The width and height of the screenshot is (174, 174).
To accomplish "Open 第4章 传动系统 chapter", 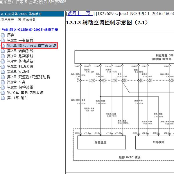I will (x=20, y=61).
